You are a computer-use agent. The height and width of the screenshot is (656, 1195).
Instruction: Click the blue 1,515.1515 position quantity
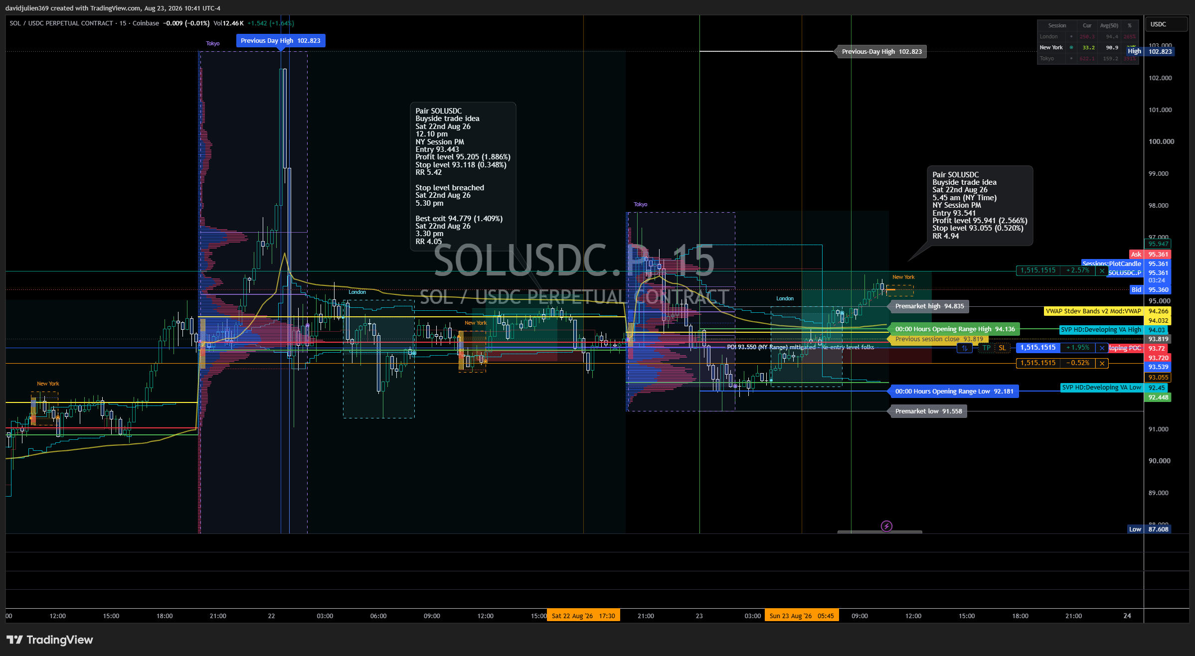(1038, 348)
